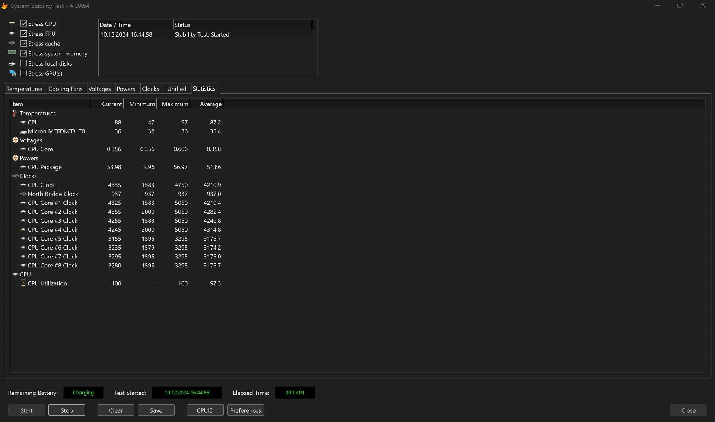Click the monitor icon beside Stress GPU(s)
This screenshot has height=422, width=715.
(x=13, y=73)
